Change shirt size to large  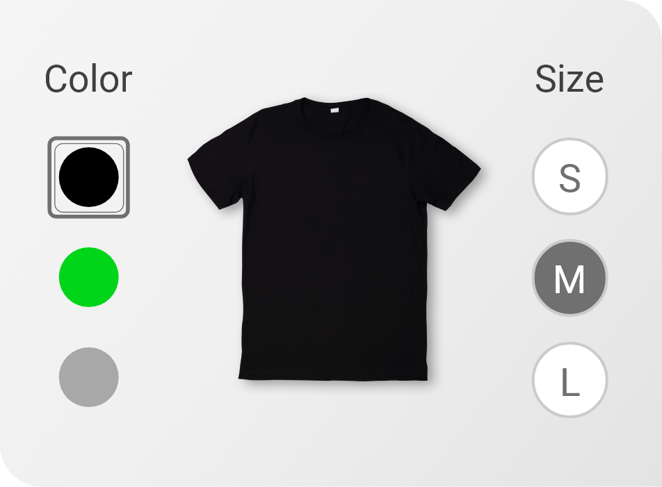[x=570, y=380]
